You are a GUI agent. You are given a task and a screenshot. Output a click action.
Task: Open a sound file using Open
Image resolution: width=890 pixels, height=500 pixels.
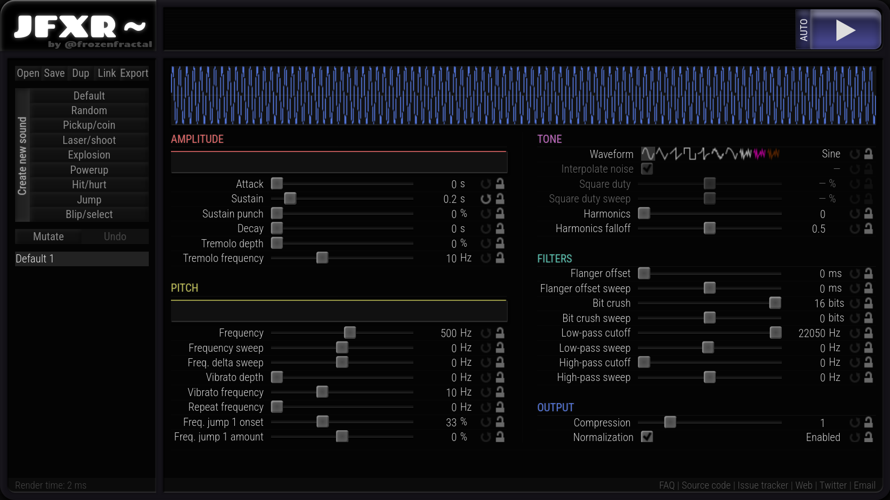tap(28, 73)
